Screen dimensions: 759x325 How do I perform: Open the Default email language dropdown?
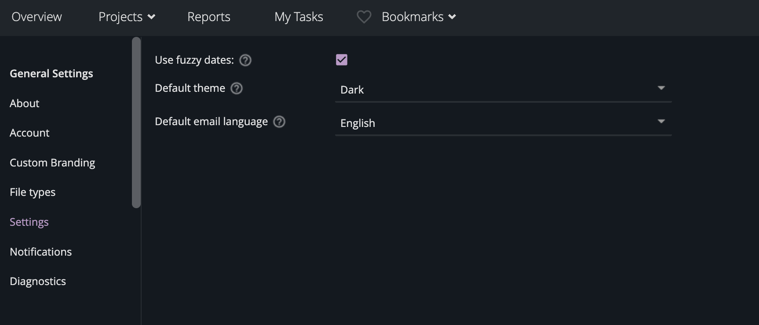tap(503, 123)
